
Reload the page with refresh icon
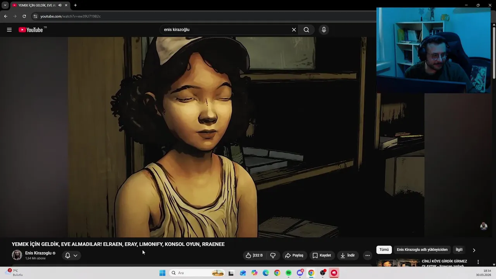point(24,16)
